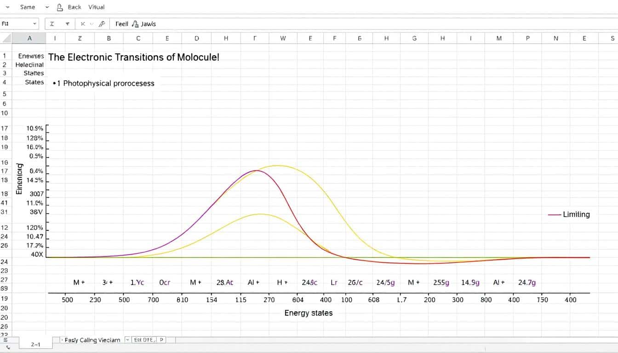Click the Same menu item
The width and height of the screenshot is (618, 353).
(x=28, y=7)
